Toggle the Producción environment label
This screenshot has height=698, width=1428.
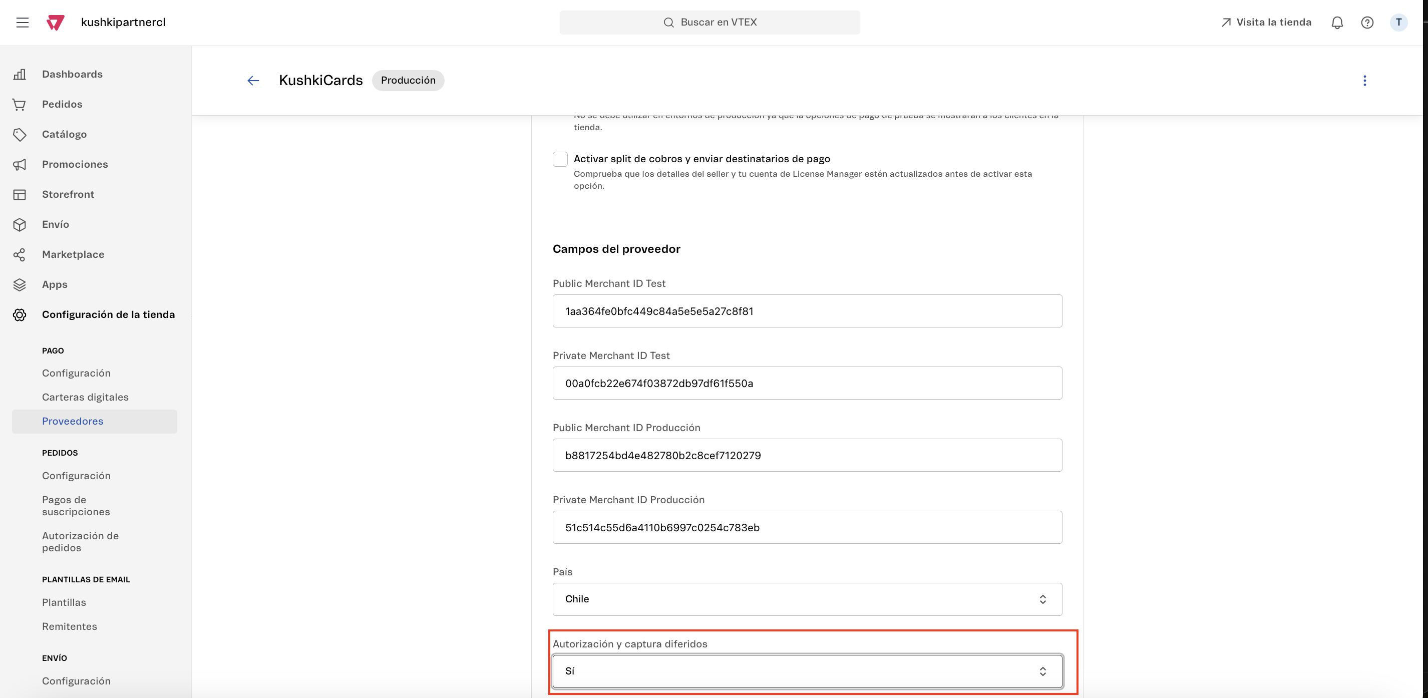tap(408, 80)
